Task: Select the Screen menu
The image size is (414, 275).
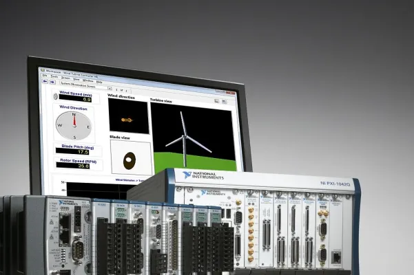Action: click(x=64, y=77)
